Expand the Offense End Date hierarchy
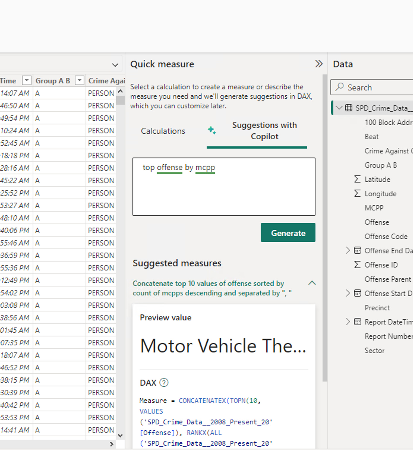Screen dimensions: 413x450 pyautogui.click(x=348, y=251)
